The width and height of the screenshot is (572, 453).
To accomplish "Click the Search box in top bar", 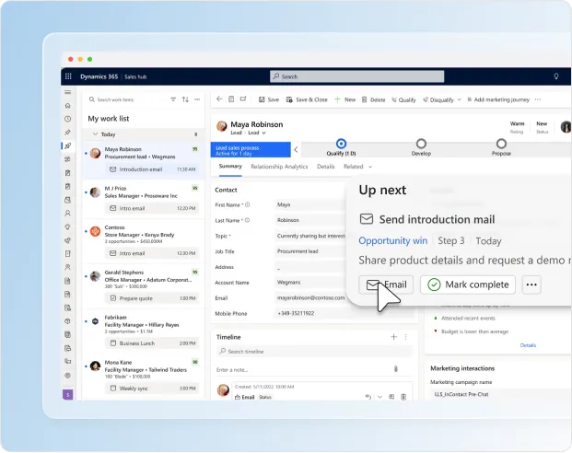I will [356, 76].
